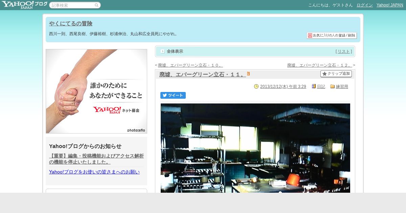Open the 日記 category link

321,87
